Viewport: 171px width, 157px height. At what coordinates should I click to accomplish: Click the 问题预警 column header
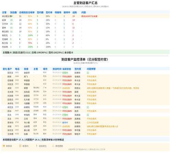[x=91, y=69]
